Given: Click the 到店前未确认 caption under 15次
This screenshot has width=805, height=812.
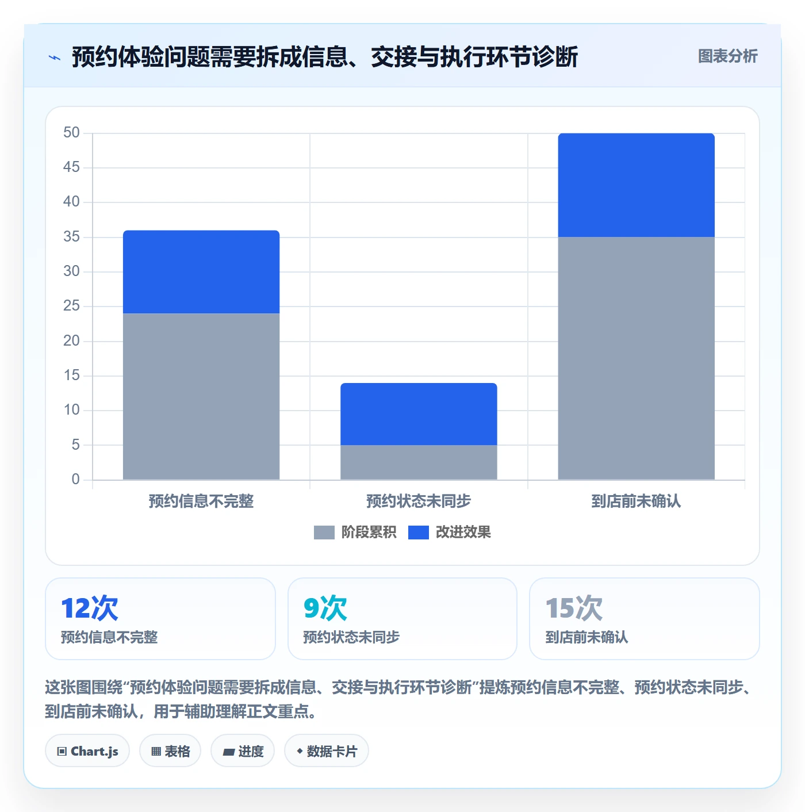Looking at the screenshot, I should click(x=586, y=637).
